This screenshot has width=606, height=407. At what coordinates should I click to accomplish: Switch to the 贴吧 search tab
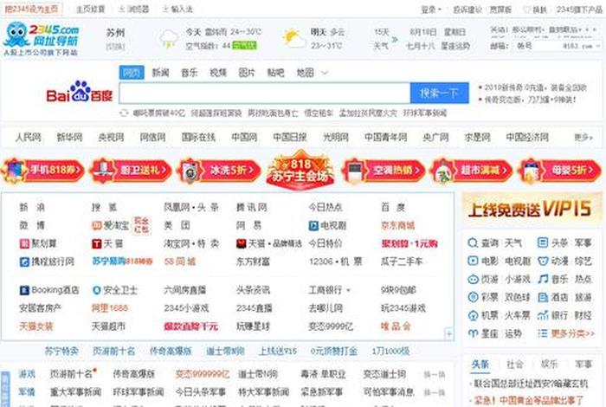click(x=275, y=72)
